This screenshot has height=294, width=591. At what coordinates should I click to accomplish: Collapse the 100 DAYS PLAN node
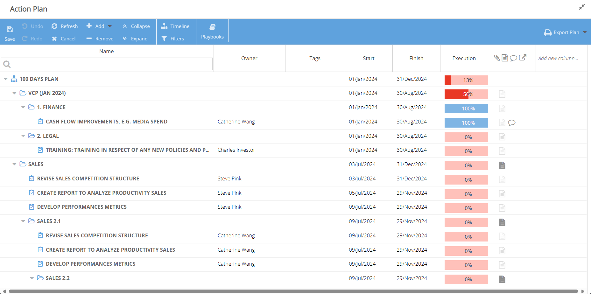pos(6,79)
